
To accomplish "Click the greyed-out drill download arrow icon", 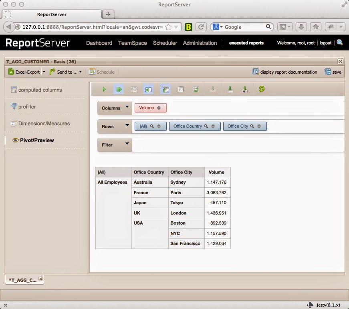I will [213, 89].
